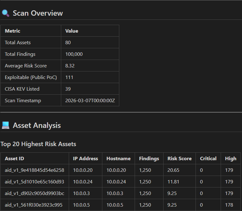Click the IP Address cell 10.0.0.5

click(81, 205)
